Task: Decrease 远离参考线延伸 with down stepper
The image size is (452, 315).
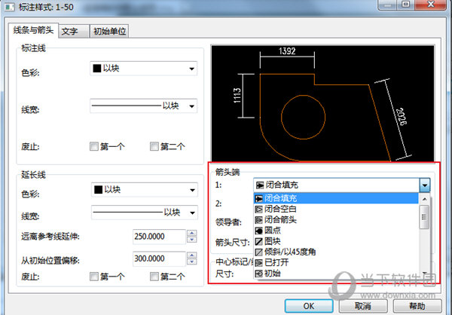Action: click(x=192, y=240)
